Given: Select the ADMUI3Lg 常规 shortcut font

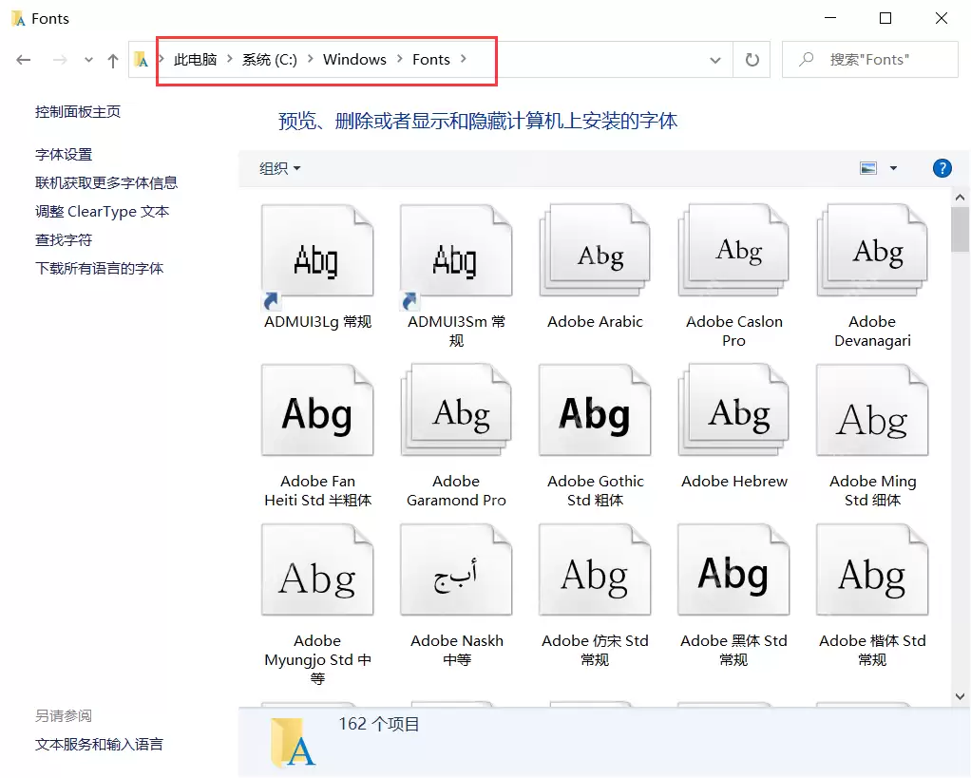Looking at the screenshot, I should [x=317, y=252].
